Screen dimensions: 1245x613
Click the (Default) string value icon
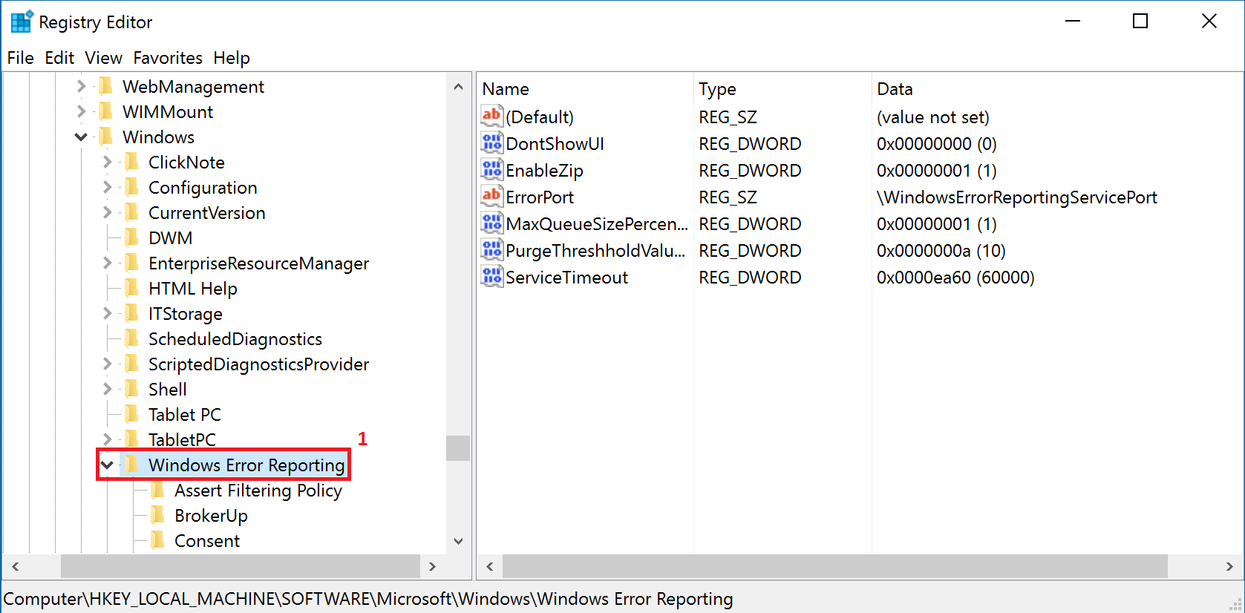point(491,116)
